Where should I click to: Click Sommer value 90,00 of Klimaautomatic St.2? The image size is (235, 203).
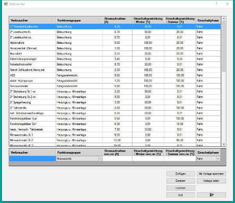tap(180, 140)
